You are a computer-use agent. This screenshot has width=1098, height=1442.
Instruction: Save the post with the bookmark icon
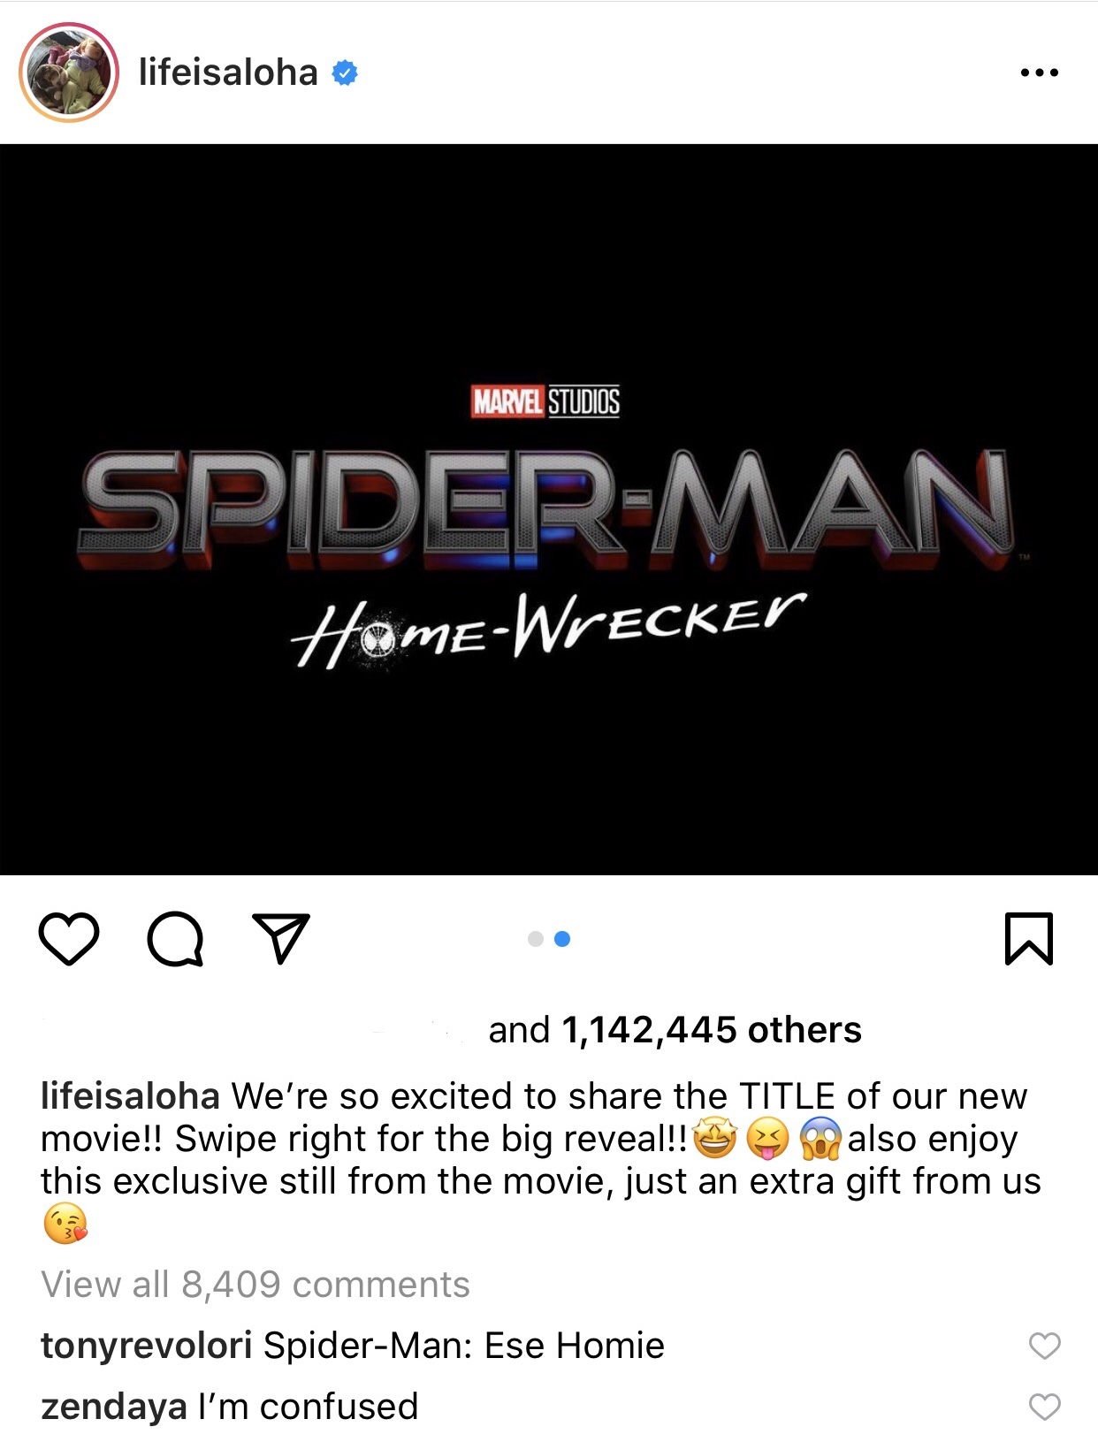point(1029,938)
